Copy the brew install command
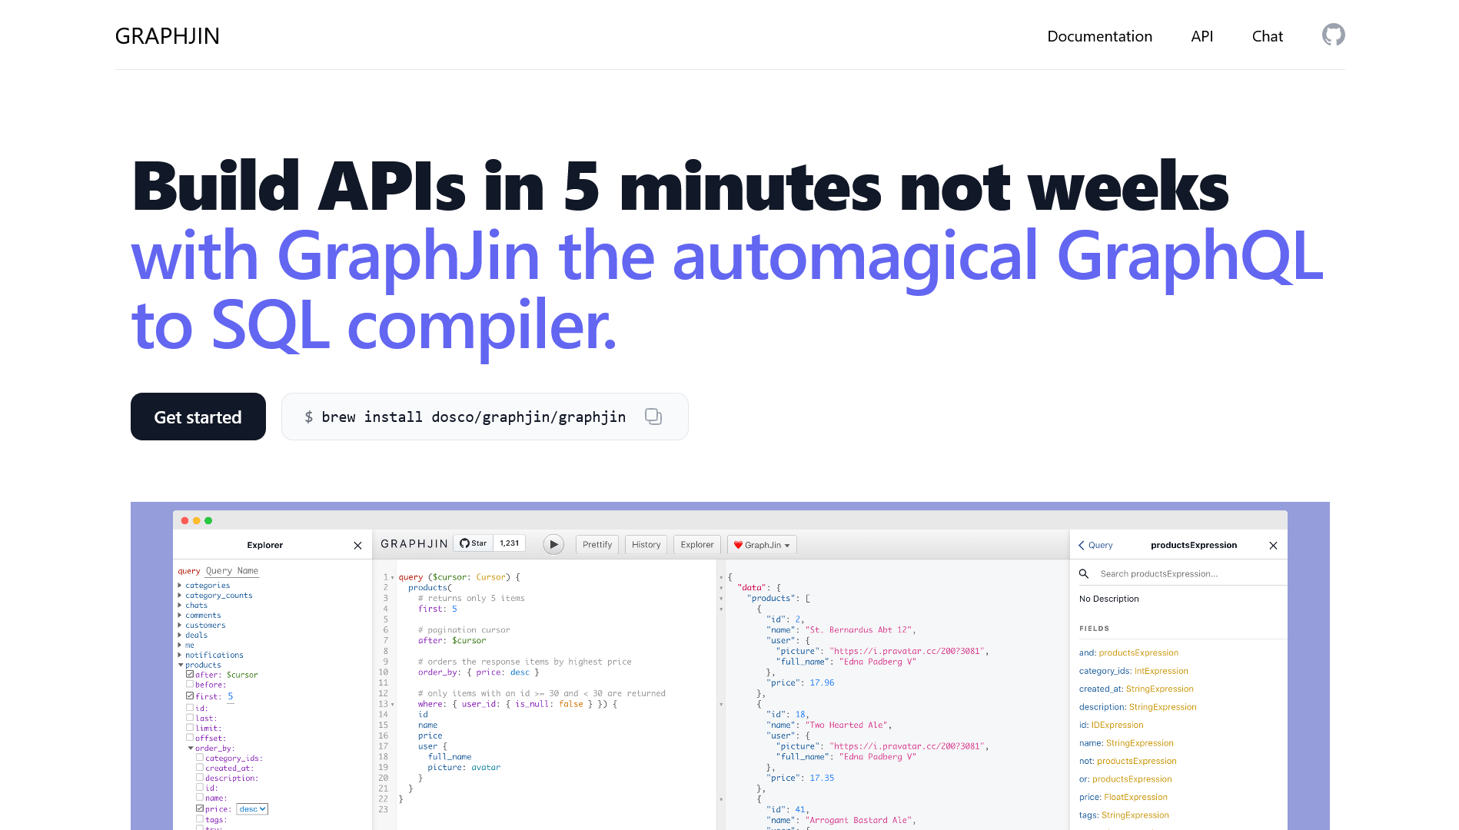Image resolution: width=1459 pixels, height=830 pixels. 653,417
